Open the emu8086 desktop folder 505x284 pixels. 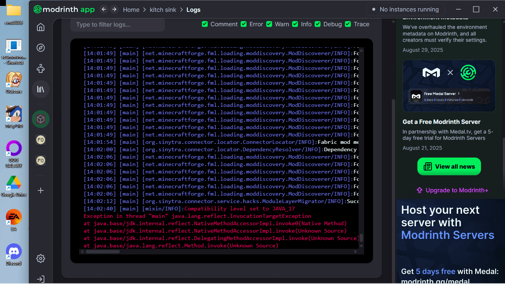tap(14, 14)
